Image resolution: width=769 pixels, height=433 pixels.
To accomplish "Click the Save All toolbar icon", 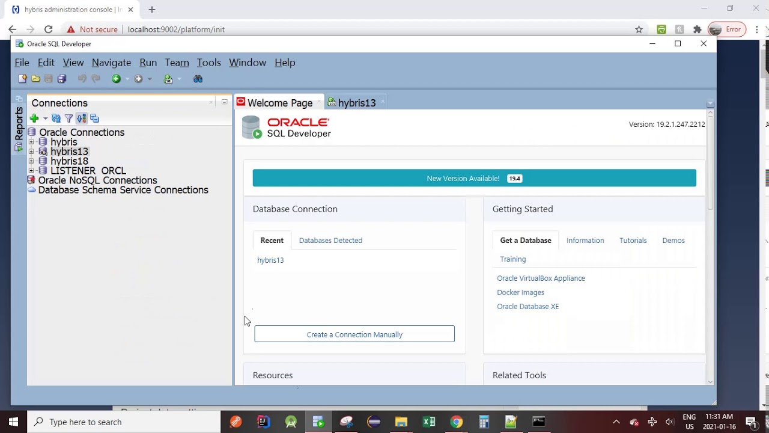I will [62, 79].
